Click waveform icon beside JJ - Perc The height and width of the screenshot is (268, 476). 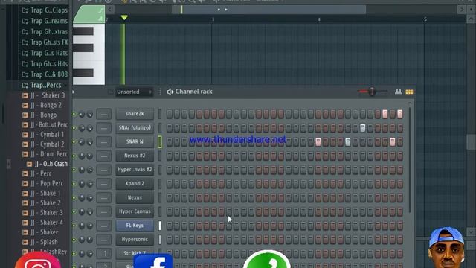(25, 173)
